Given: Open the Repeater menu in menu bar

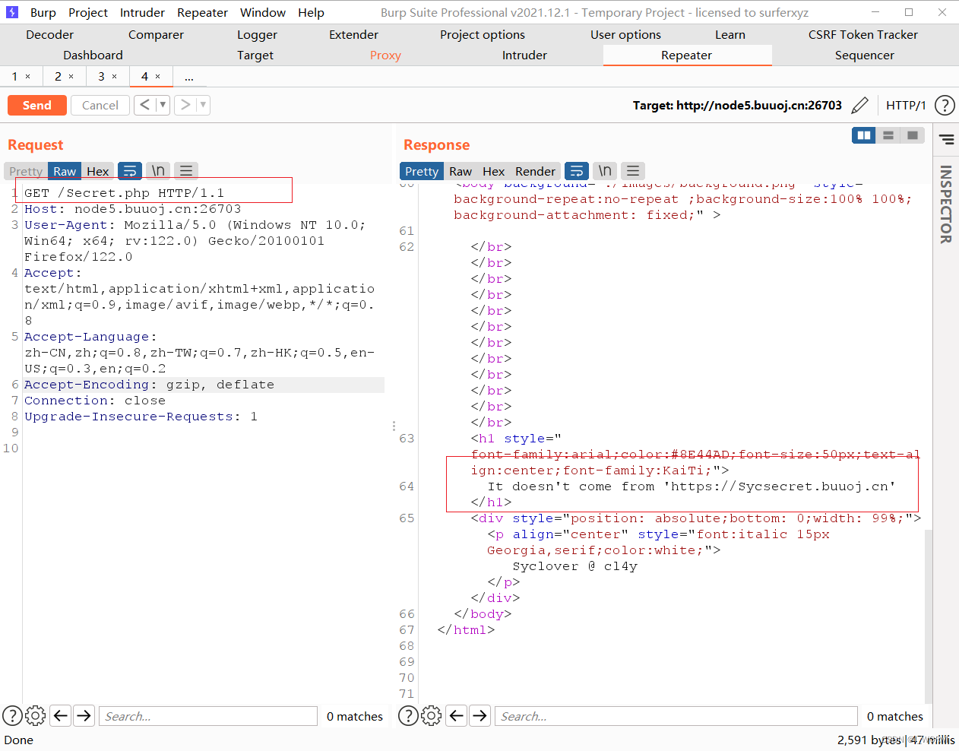Looking at the screenshot, I should [x=202, y=12].
